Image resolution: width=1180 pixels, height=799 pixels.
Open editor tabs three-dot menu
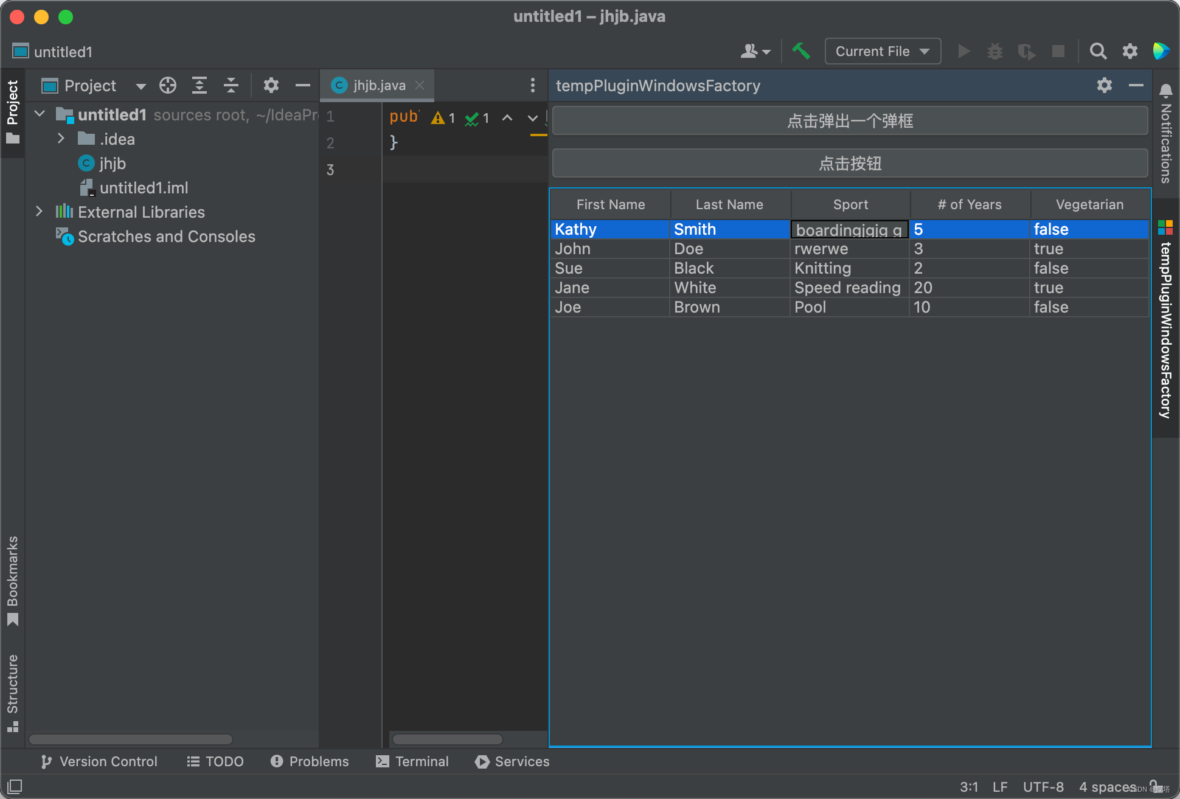click(x=533, y=85)
